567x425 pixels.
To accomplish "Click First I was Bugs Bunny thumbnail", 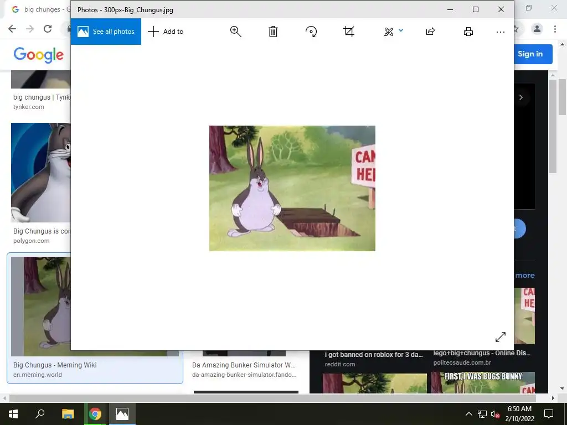I will [x=483, y=382].
